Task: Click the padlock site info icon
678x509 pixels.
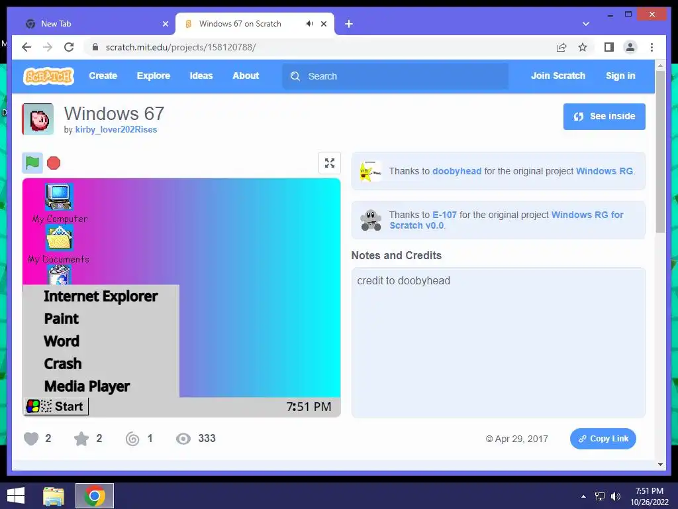Action: coord(95,47)
